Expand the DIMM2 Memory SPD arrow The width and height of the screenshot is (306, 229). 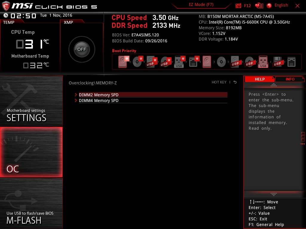[x=76, y=95]
